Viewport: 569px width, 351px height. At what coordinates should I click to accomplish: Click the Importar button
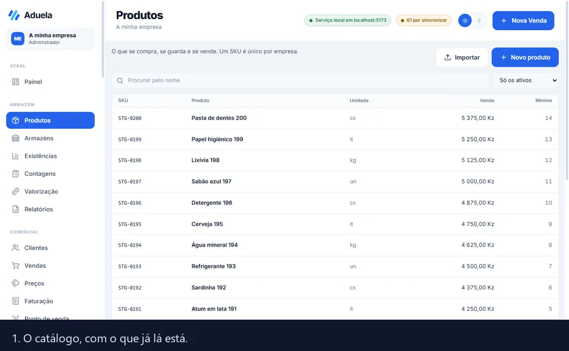(462, 57)
